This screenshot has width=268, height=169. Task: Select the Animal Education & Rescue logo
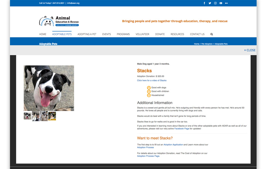click(x=58, y=21)
